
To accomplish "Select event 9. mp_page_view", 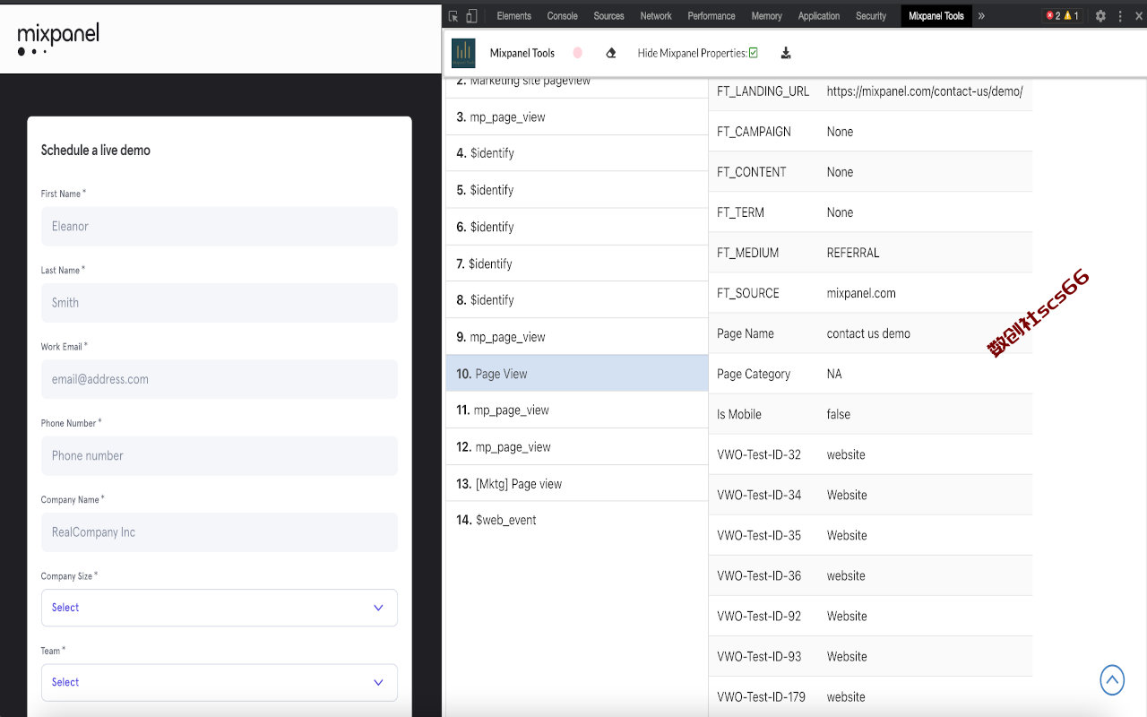I will click(577, 337).
